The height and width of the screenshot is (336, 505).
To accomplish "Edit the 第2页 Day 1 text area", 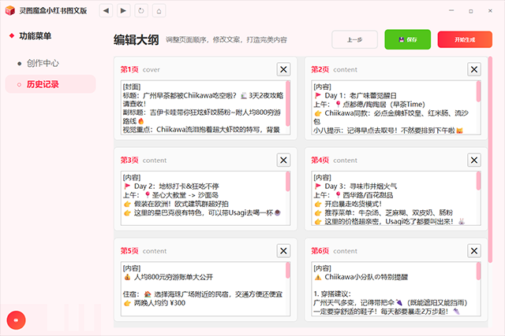I will (x=396, y=108).
